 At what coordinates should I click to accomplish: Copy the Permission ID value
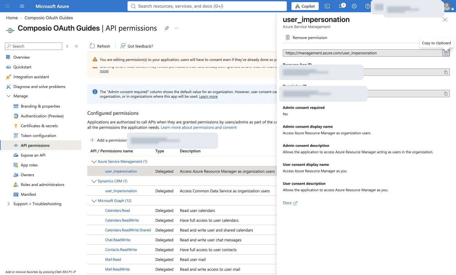(446, 94)
